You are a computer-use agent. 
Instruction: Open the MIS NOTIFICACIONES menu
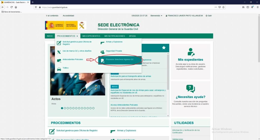point(115,36)
